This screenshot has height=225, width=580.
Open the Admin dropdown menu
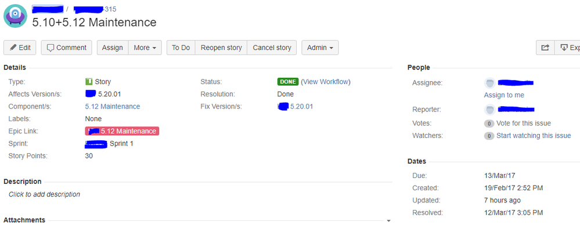[x=320, y=48]
